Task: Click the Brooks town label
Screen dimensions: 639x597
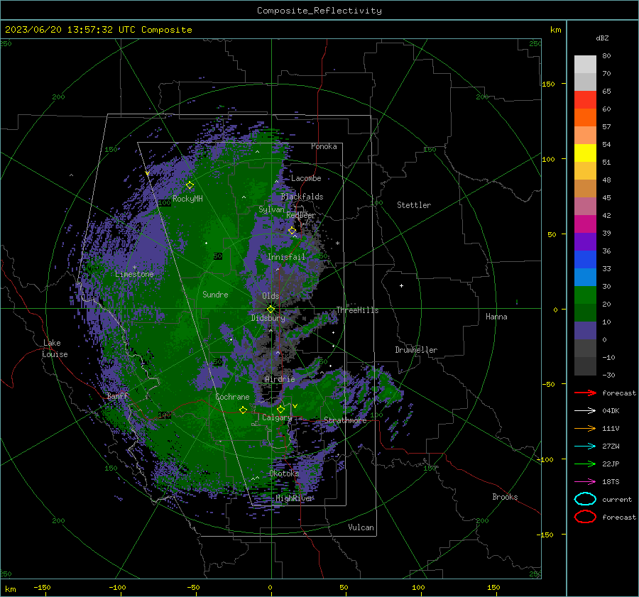Action: pos(505,497)
